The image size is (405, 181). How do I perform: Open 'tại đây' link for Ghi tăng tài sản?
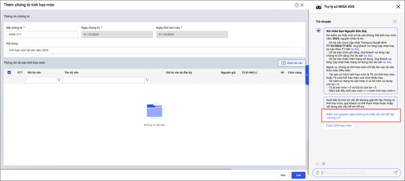(x=368, y=56)
